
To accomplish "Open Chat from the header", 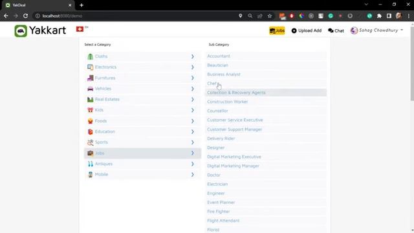I will click(336, 30).
